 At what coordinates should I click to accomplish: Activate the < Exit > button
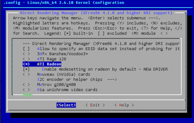tap(95, 105)
